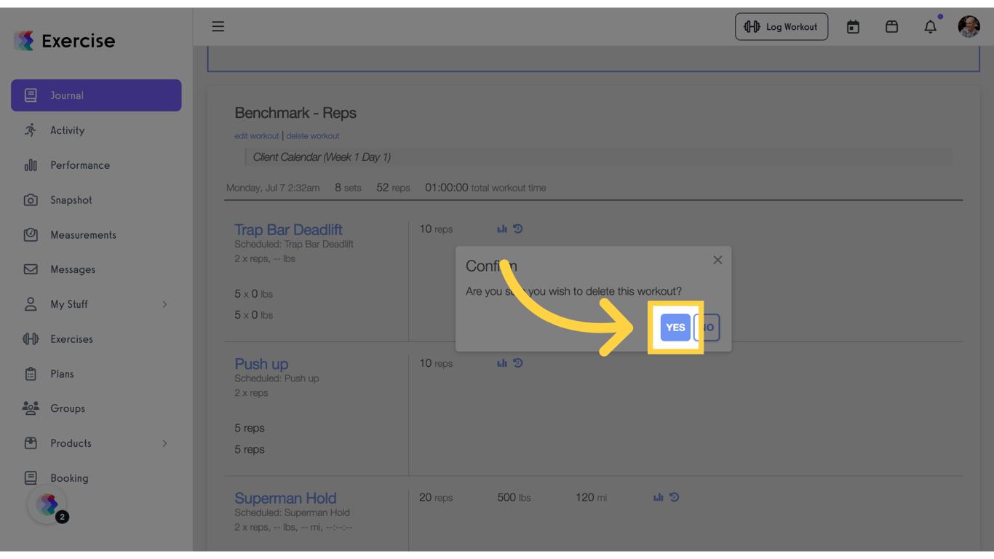Open Superman Hold history icon
The image size is (994, 559).
point(675,498)
